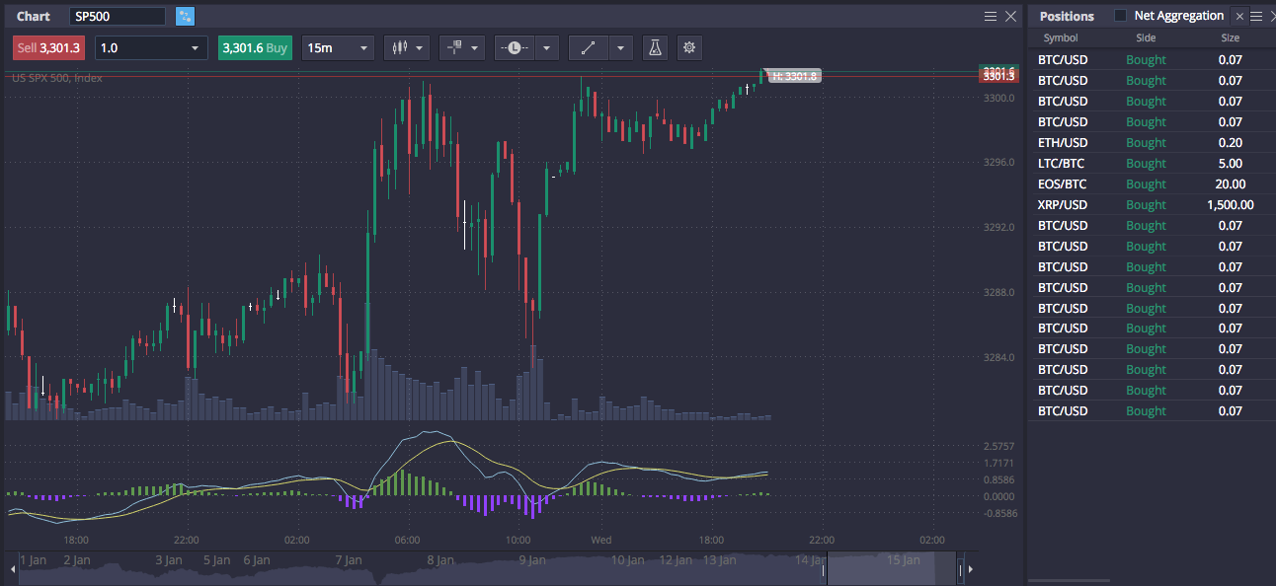The image size is (1276, 586).
Task: Open chart settings gear icon
Action: (x=688, y=47)
